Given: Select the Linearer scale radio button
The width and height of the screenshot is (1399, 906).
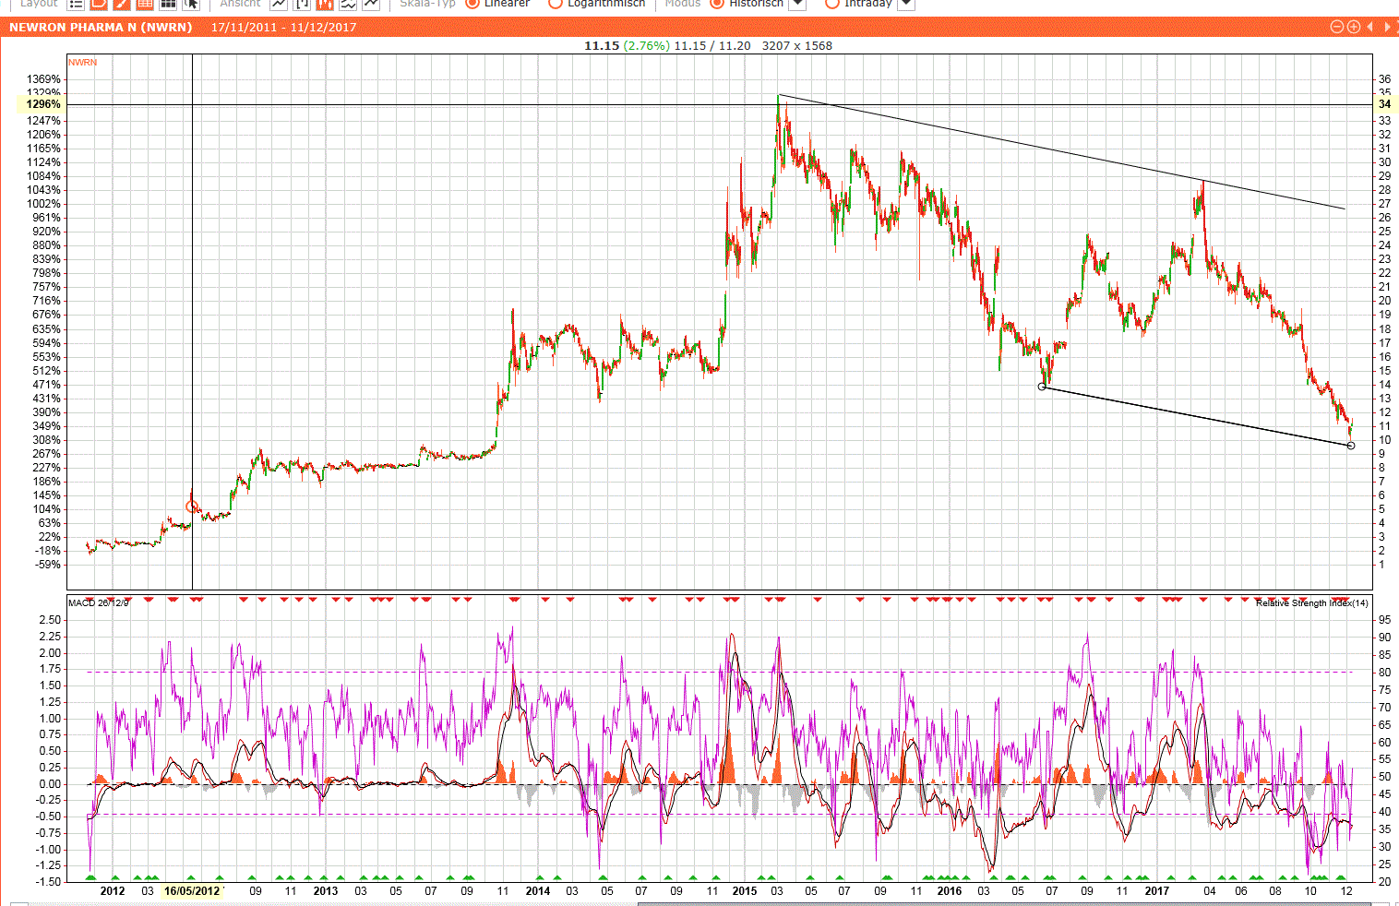Looking at the screenshot, I should click(x=472, y=3).
